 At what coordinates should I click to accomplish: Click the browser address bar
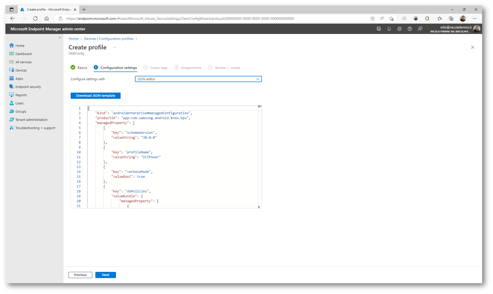[x=180, y=19]
